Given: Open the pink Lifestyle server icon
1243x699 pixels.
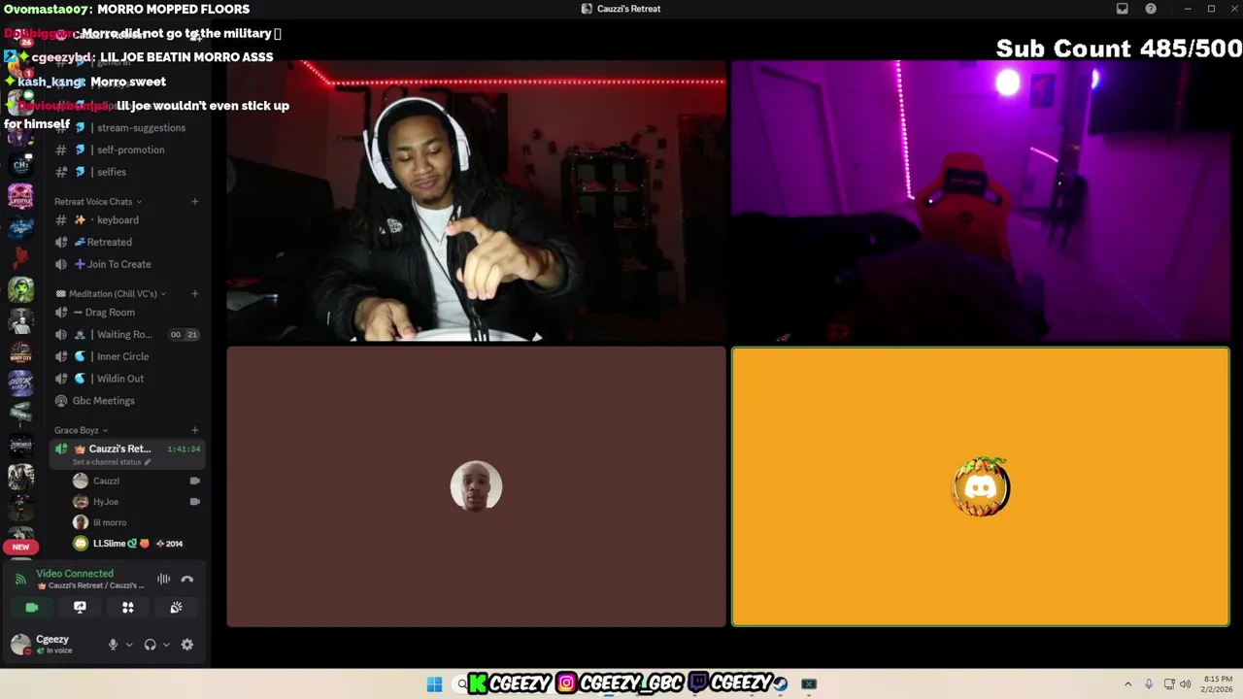Looking at the screenshot, I should tap(20, 196).
